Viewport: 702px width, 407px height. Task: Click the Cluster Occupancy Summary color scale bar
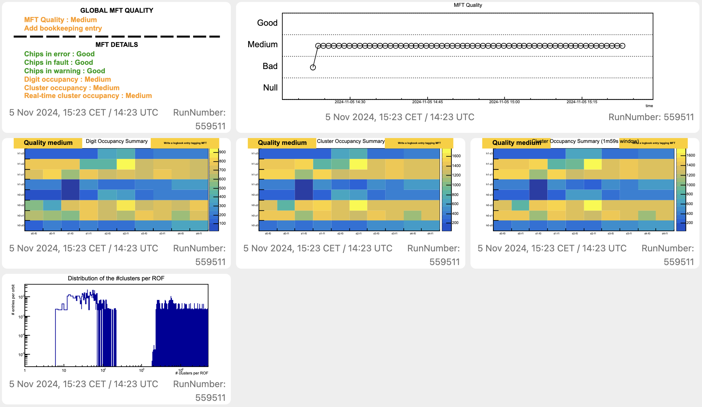point(447,190)
